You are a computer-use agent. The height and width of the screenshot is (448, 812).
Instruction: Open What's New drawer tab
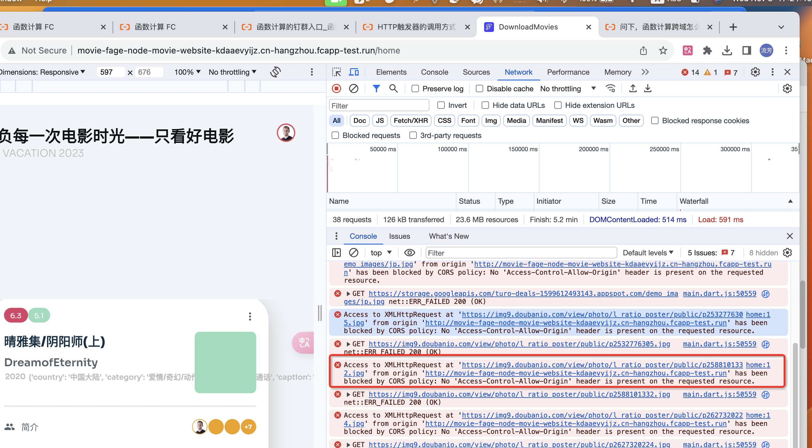(x=448, y=236)
